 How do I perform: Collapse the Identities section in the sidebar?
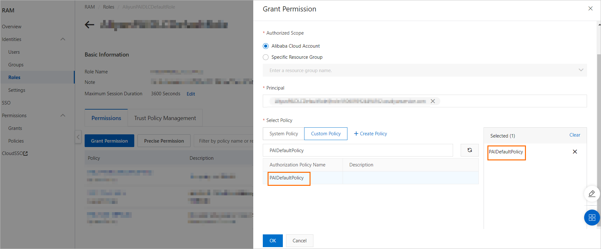tap(63, 39)
